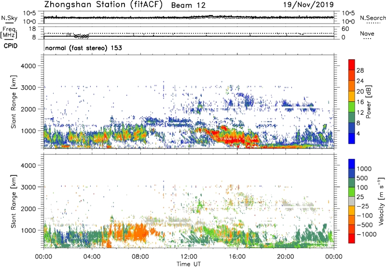Click the "25" velocity colorbar label
Image resolution: width=386 pixels, height=267 pixels.
[360, 197]
